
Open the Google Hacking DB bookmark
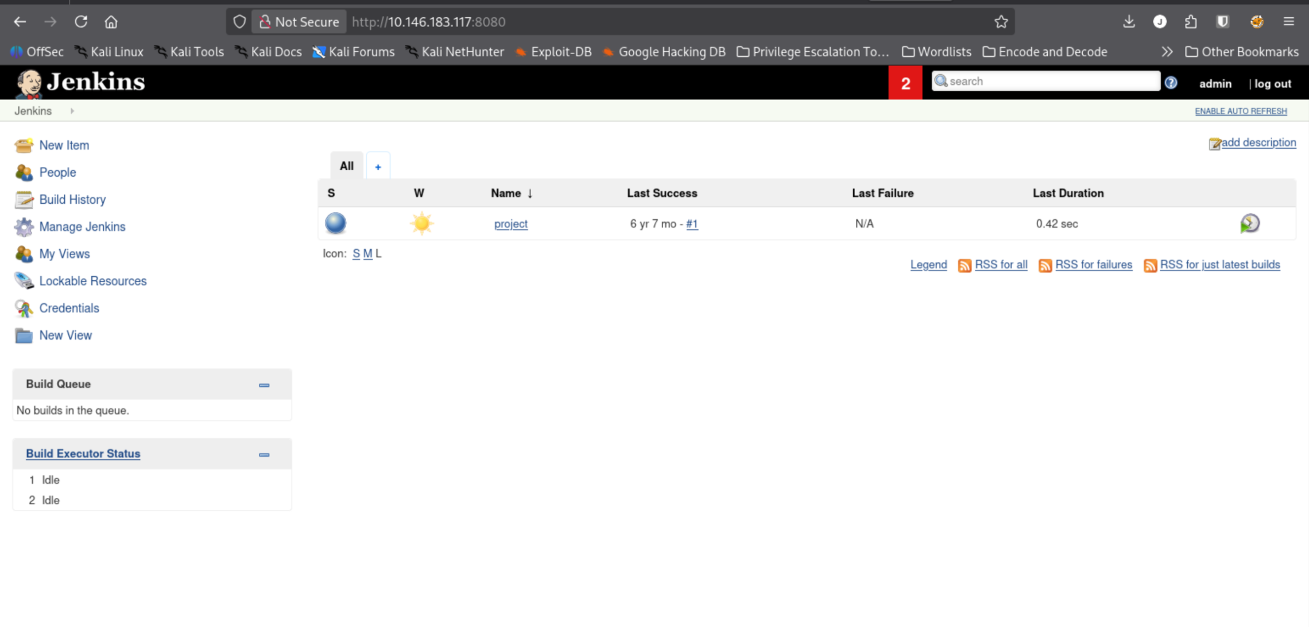[664, 52]
